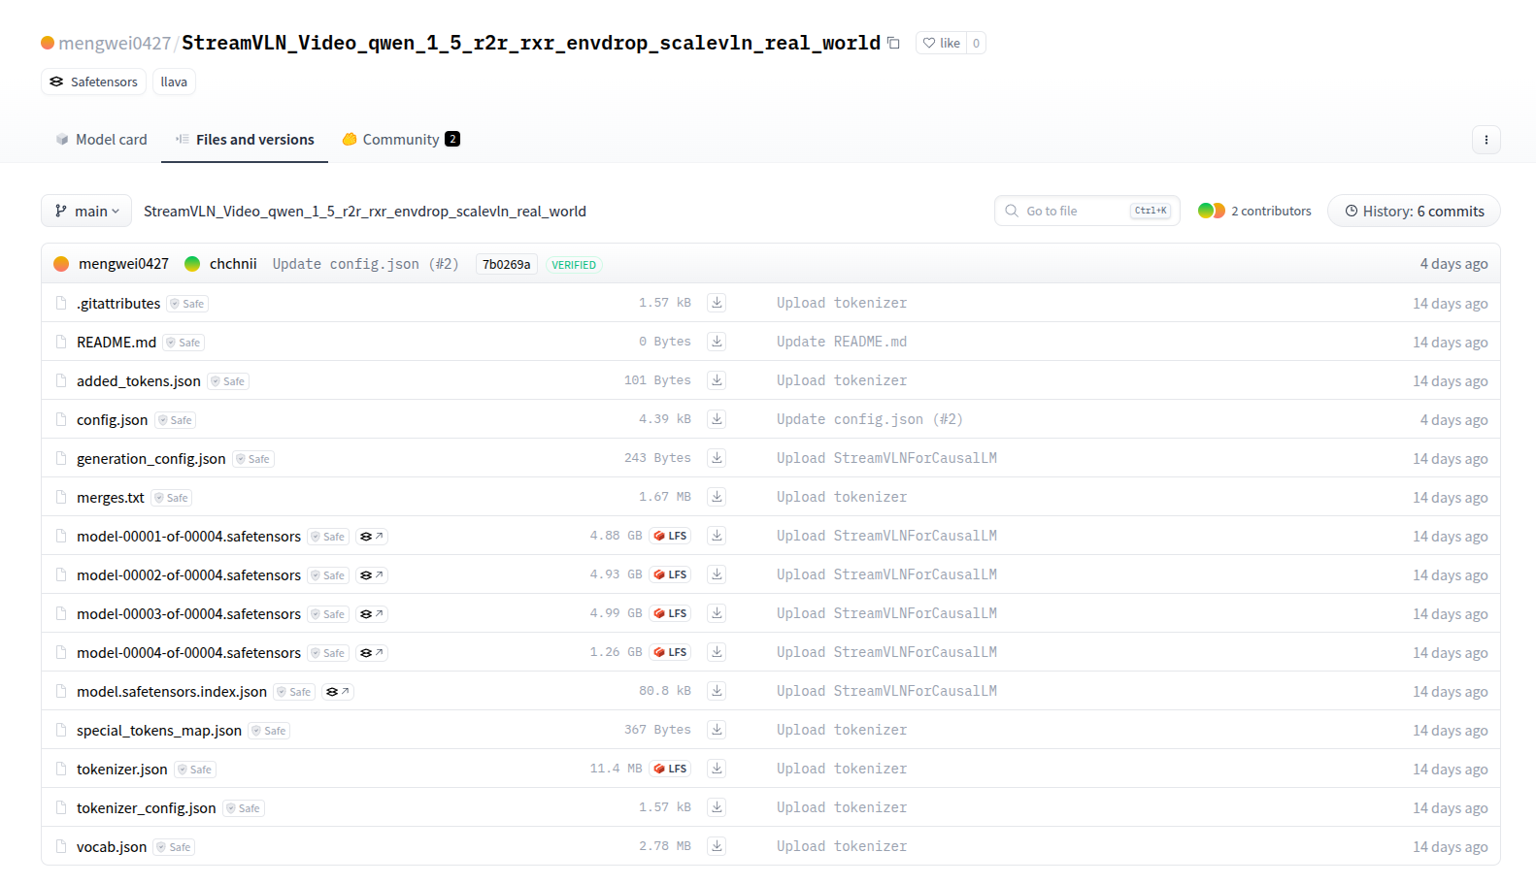Open the README.md file

(117, 342)
